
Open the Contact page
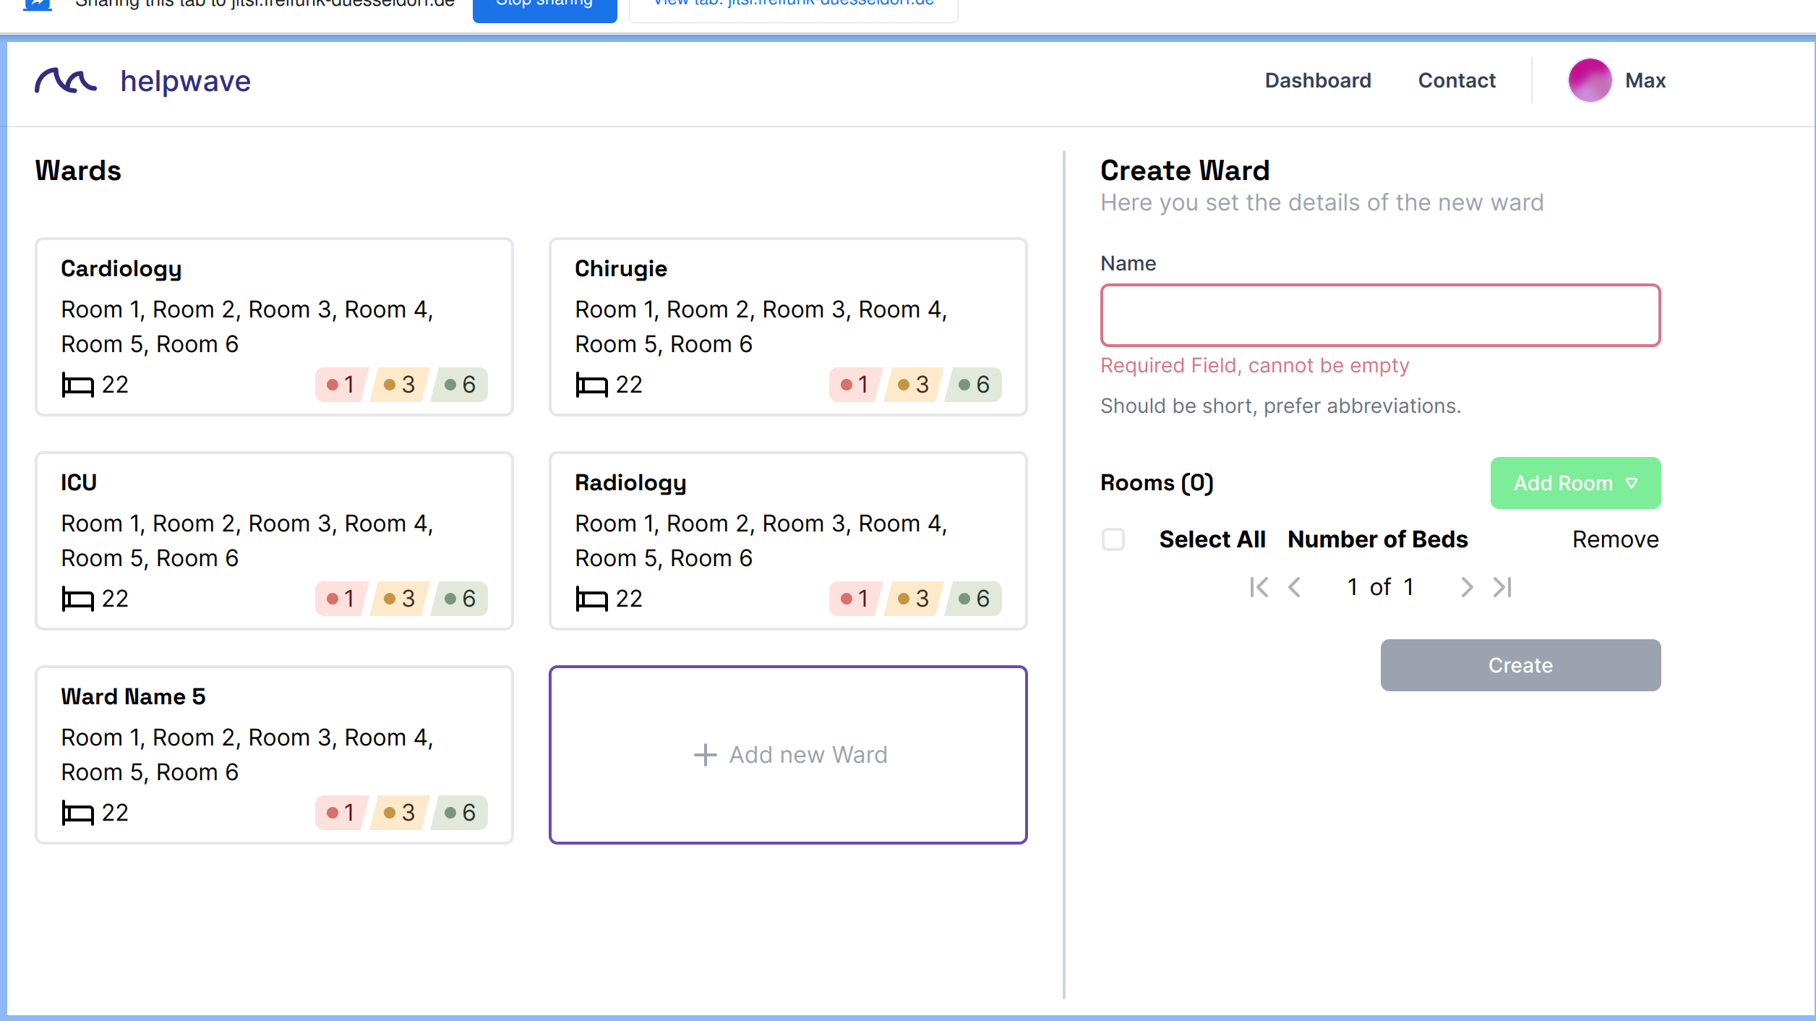(1457, 80)
